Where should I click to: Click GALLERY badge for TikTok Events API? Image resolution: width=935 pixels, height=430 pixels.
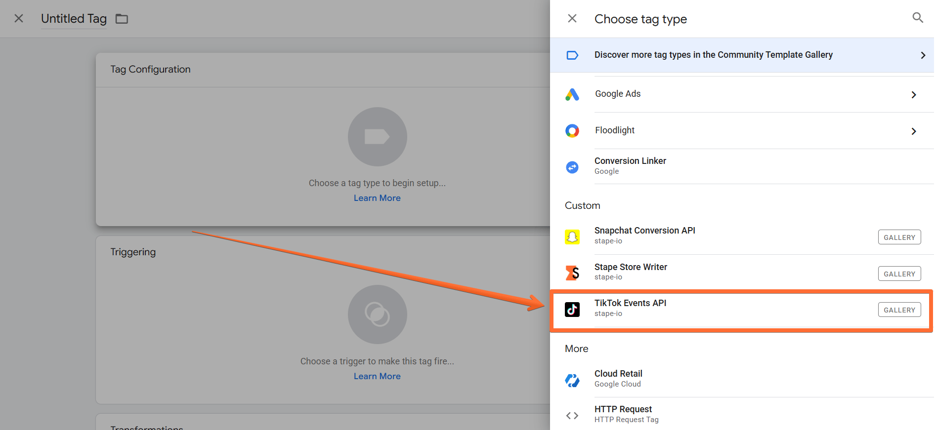click(899, 310)
